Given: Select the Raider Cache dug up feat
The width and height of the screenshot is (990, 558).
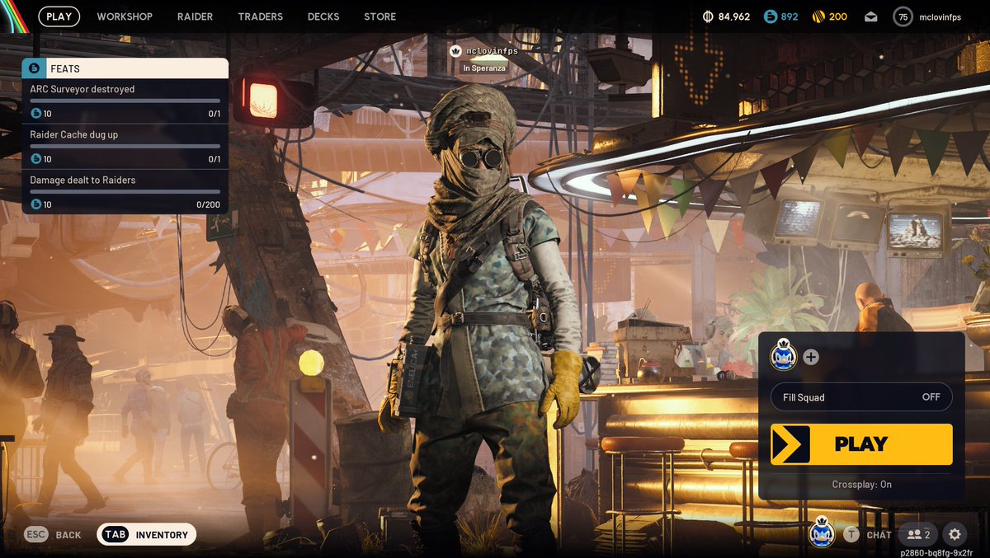Looking at the screenshot, I should [125, 147].
